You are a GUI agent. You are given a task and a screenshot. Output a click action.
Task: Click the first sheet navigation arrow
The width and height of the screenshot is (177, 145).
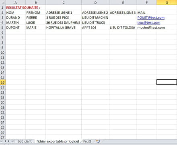point(2,141)
